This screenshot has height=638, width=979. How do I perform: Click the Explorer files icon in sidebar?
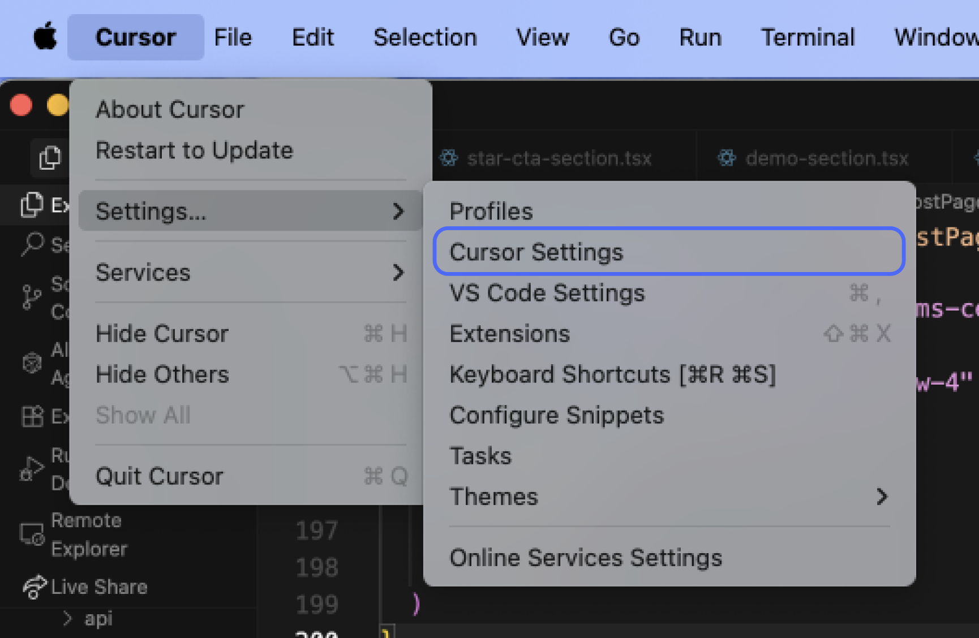tap(32, 205)
